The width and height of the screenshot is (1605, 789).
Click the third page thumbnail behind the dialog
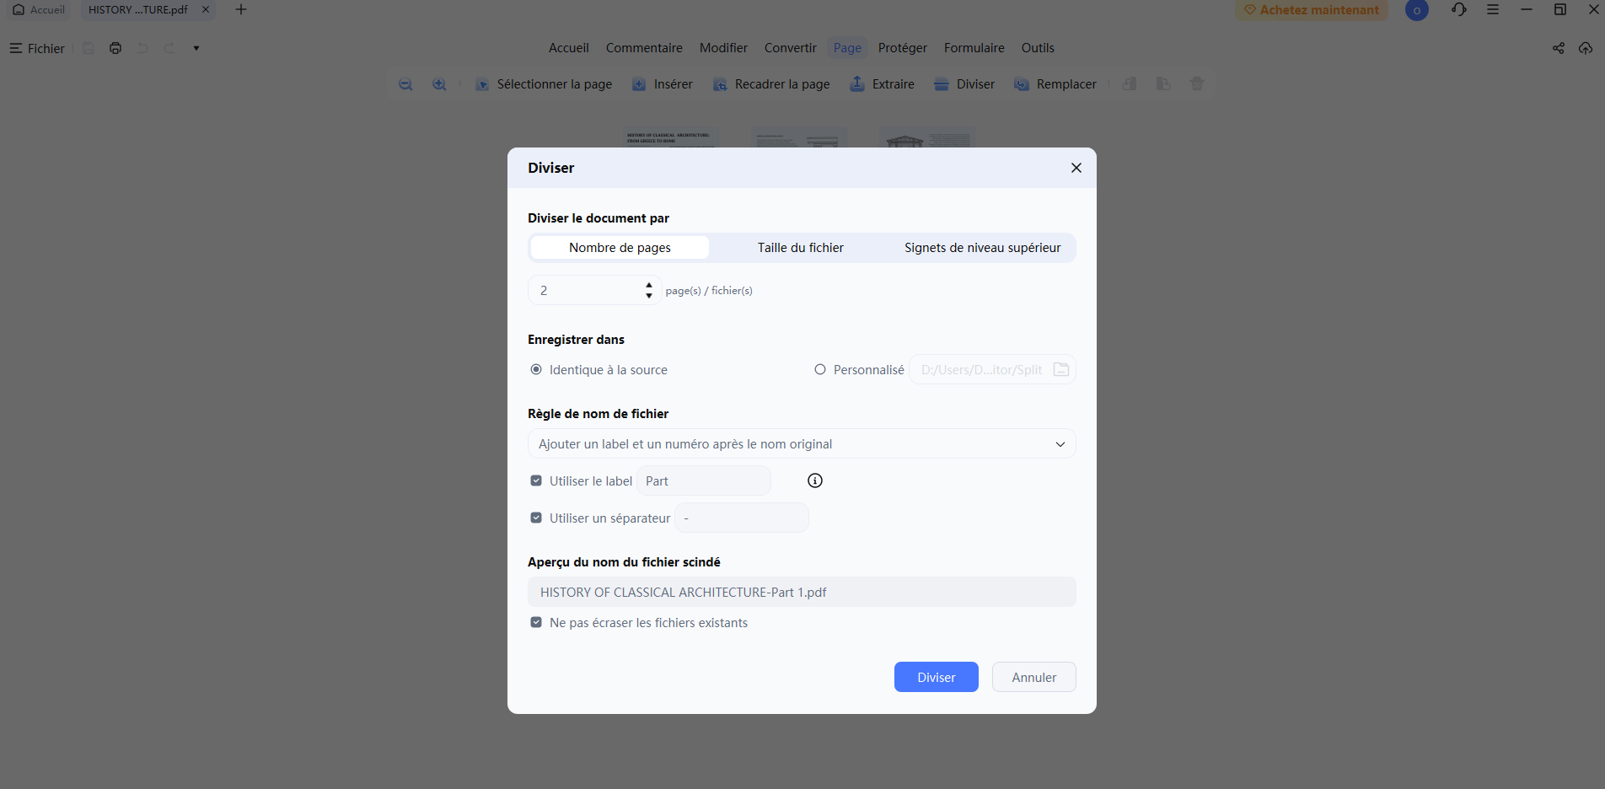pyautogui.click(x=927, y=137)
